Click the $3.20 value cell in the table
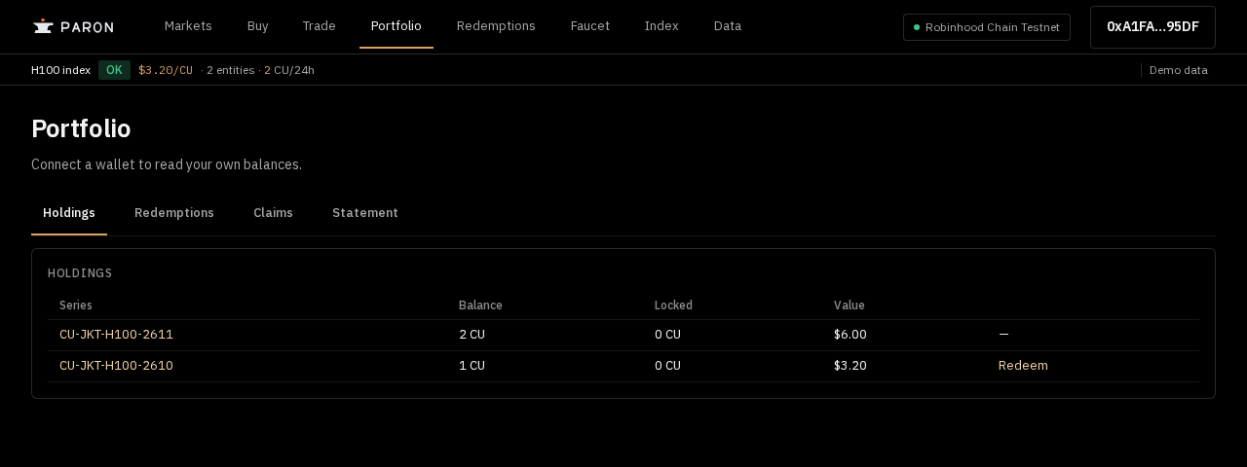1247x467 pixels. pos(850,366)
